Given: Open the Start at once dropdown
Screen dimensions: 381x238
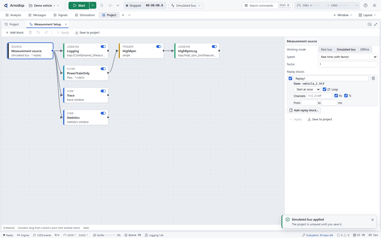Looking at the screenshot, I should pyautogui.click(x=307, y=89).
